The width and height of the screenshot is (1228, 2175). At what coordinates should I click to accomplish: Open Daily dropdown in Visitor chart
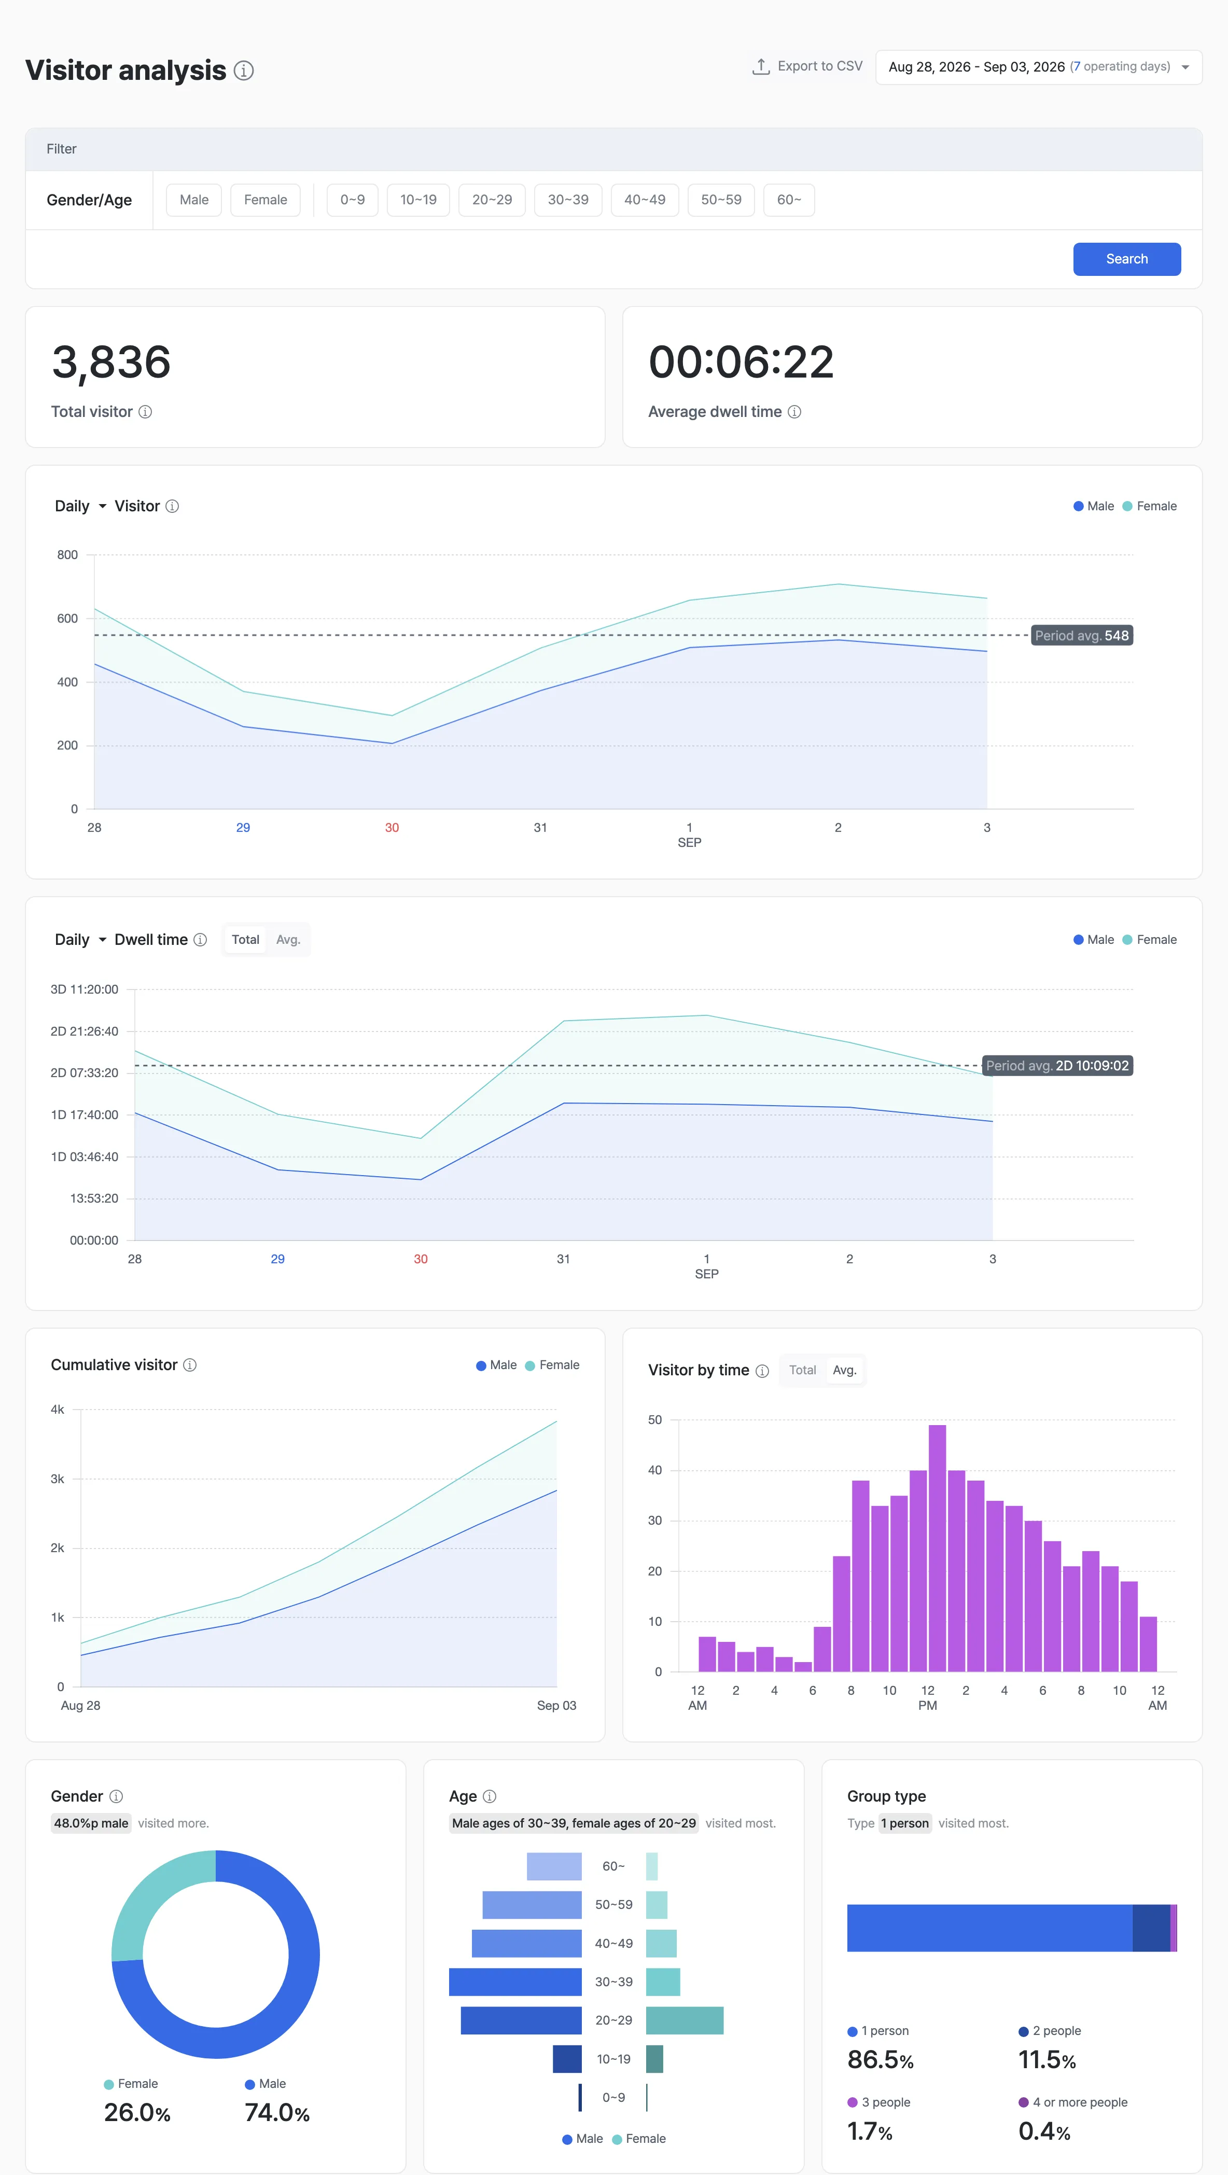click(80, 507)
